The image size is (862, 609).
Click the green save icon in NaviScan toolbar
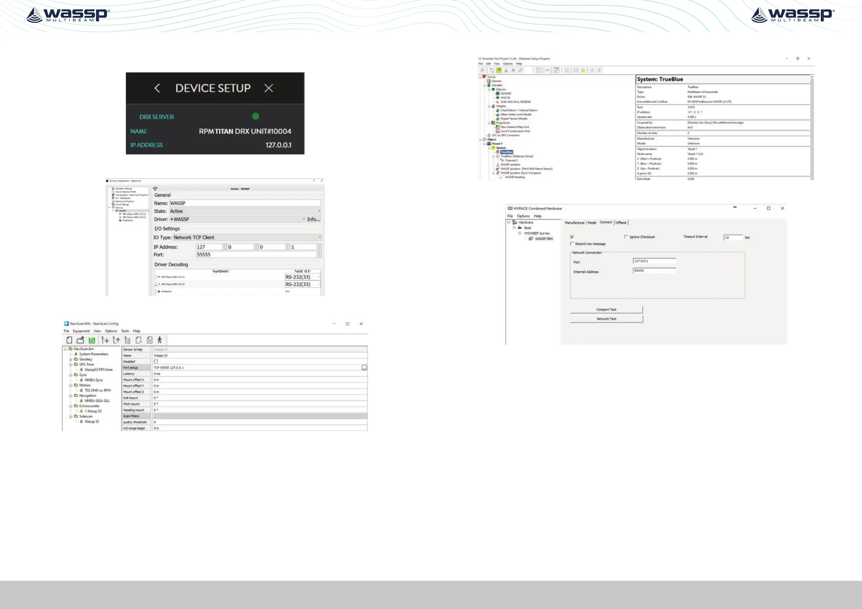tap(92, 340)
